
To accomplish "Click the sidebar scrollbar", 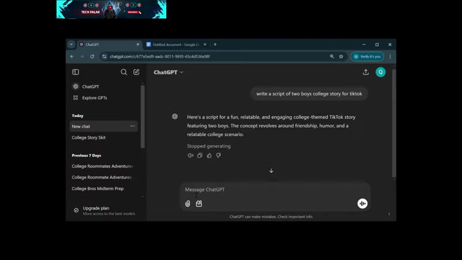I will pos(143,116).
